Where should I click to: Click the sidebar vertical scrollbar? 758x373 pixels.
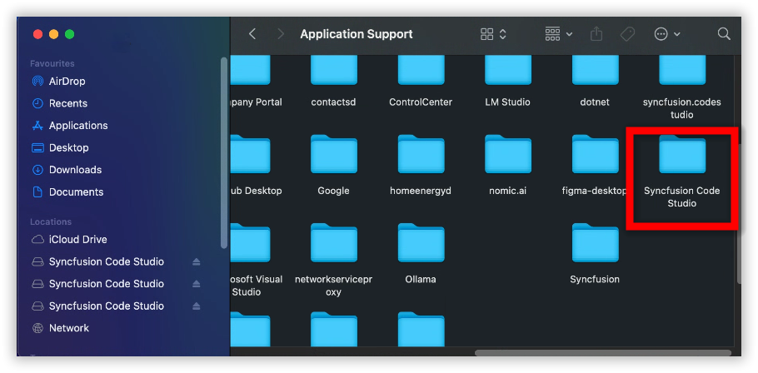coord(223,150)
